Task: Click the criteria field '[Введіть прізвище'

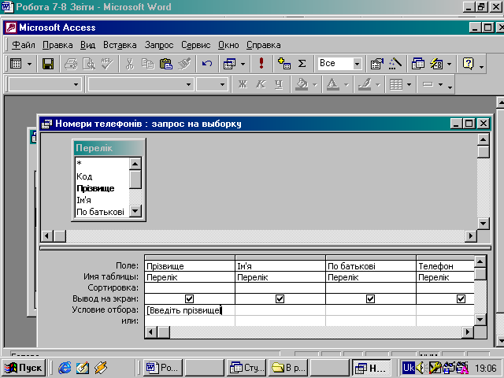Action: point(190,310)
